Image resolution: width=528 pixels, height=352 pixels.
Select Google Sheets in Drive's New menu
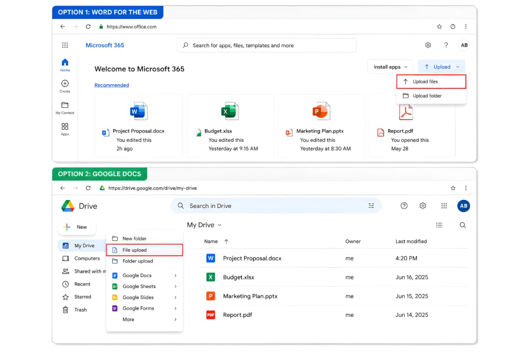(x=144, y=286)
